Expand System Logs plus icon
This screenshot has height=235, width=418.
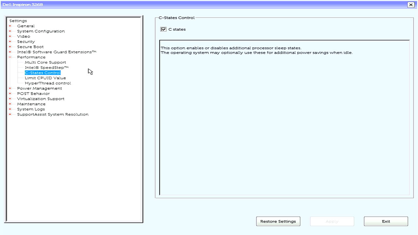[10, 109]
